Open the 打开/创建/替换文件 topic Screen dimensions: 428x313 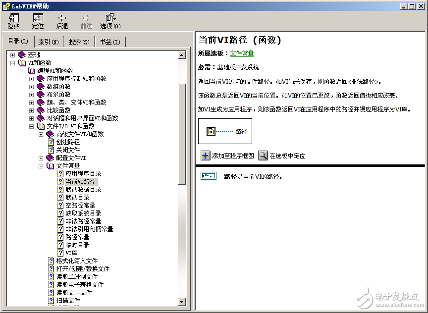point(83,268)
